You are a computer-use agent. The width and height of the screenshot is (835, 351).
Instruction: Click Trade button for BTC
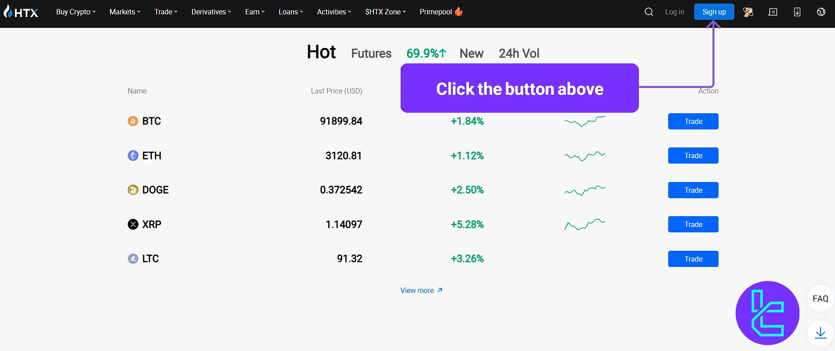coord(693,121)
